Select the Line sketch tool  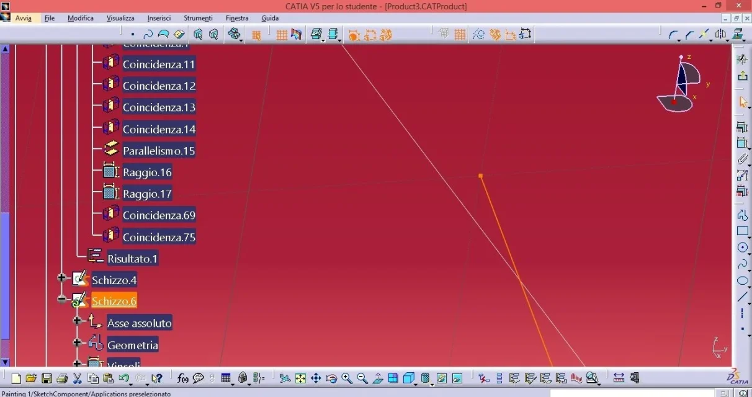[742, 297]
